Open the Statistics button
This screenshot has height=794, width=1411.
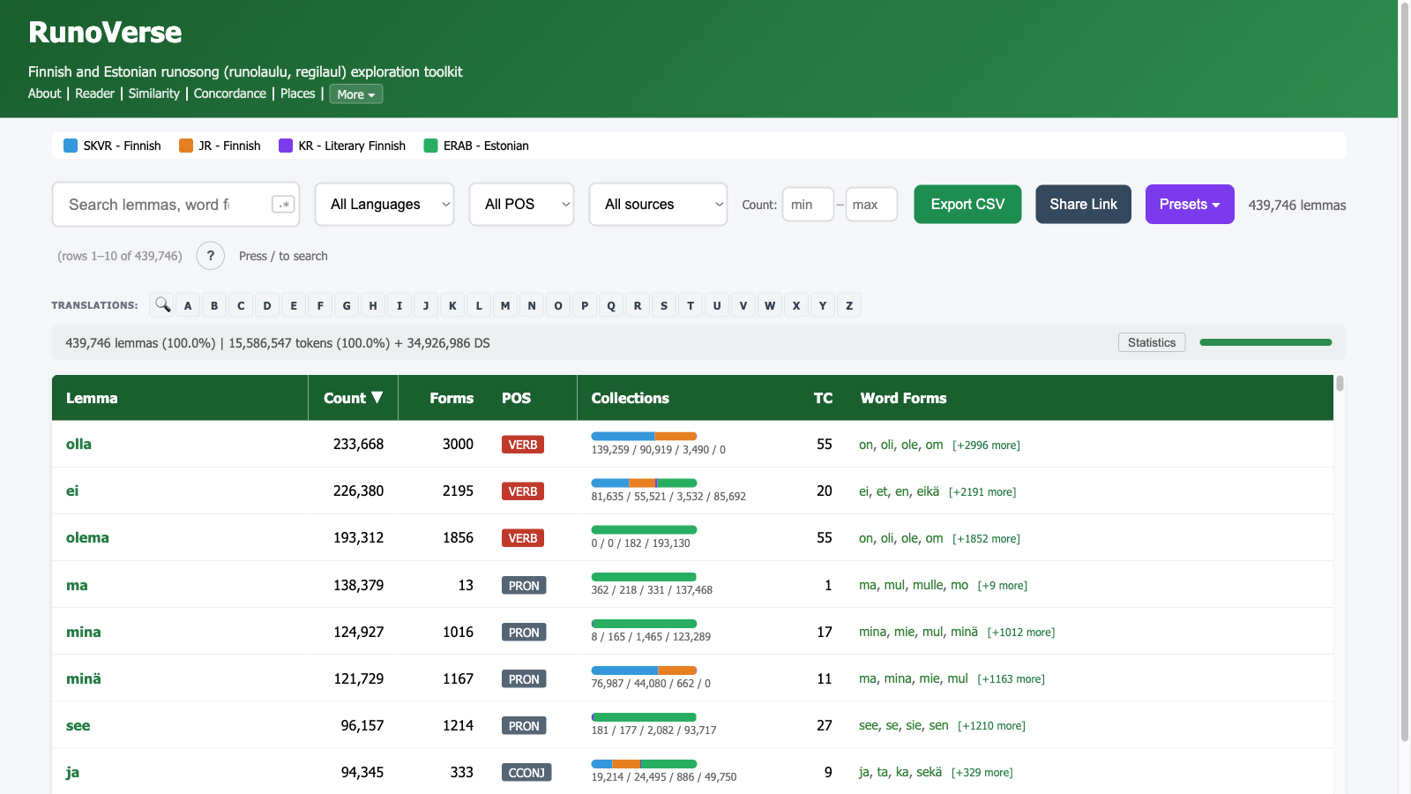[1152, 342]
